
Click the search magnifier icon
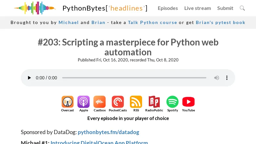click(242, 8)
